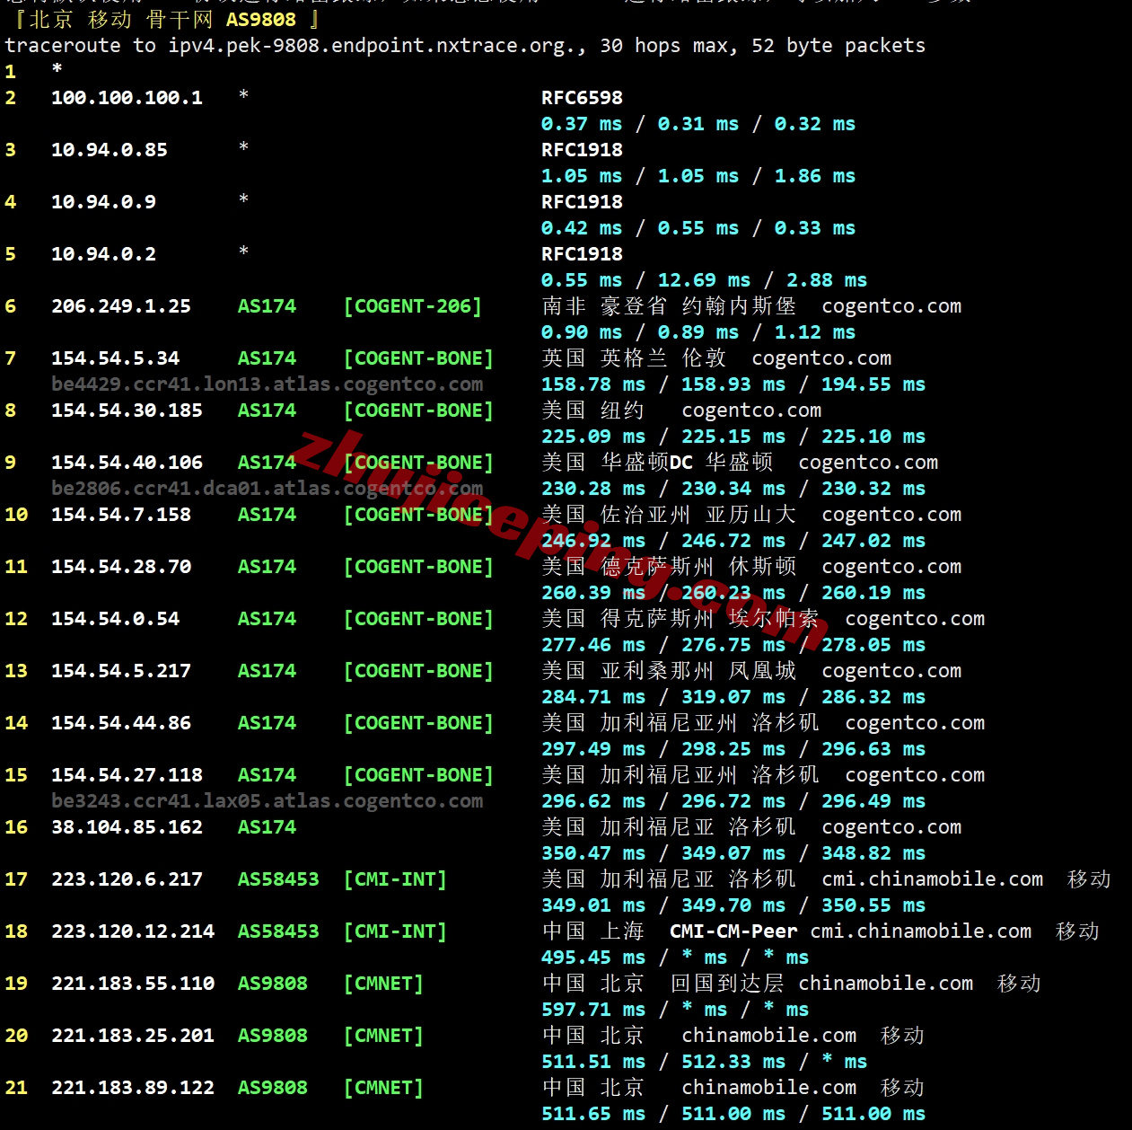Select the IP address 154.54.40.106
The width and height of the screenshot is (1132, 1130).
point(127,463)
